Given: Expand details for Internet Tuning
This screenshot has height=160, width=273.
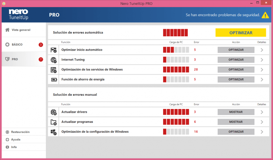Looking at the screenshot, I should pos(262,60).
